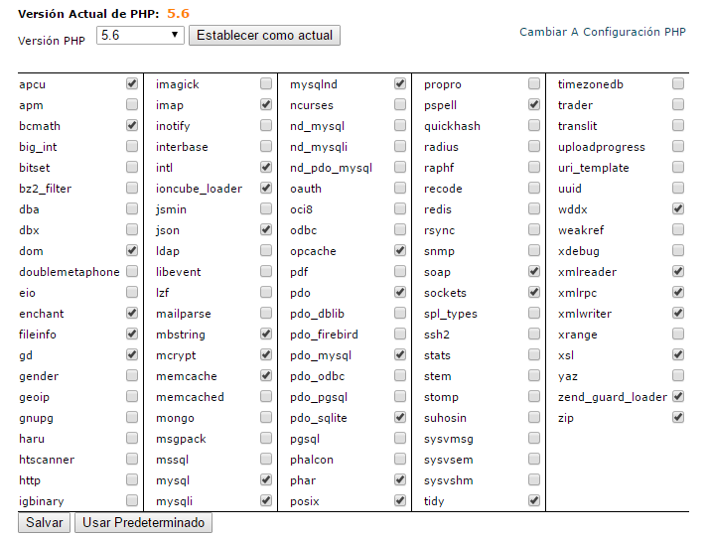Open the Versión PHP dropdown
The height and width of the screenshot is (538, 709).
point(140,35)
